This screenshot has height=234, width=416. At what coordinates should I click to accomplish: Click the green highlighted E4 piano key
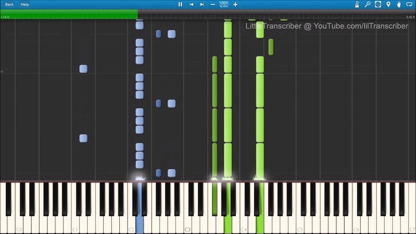[260, 224]
